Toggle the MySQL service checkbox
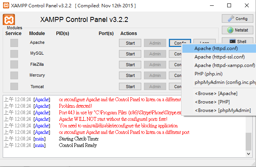256x167 pixels. 14,54
